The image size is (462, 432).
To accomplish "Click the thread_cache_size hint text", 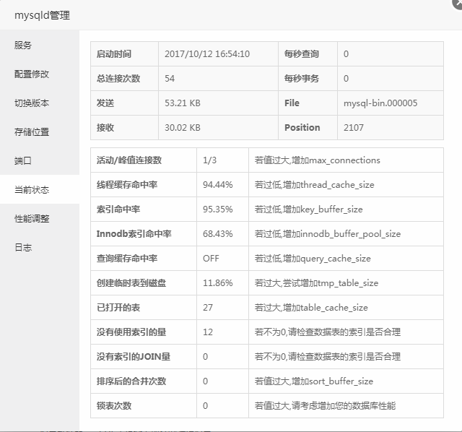I will click(x=315, y=185).
